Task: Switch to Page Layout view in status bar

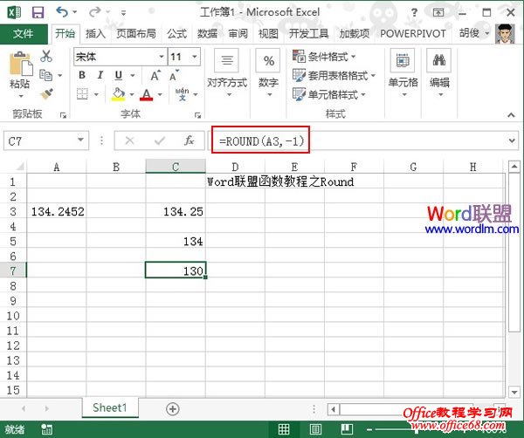Action: point(316,429)
